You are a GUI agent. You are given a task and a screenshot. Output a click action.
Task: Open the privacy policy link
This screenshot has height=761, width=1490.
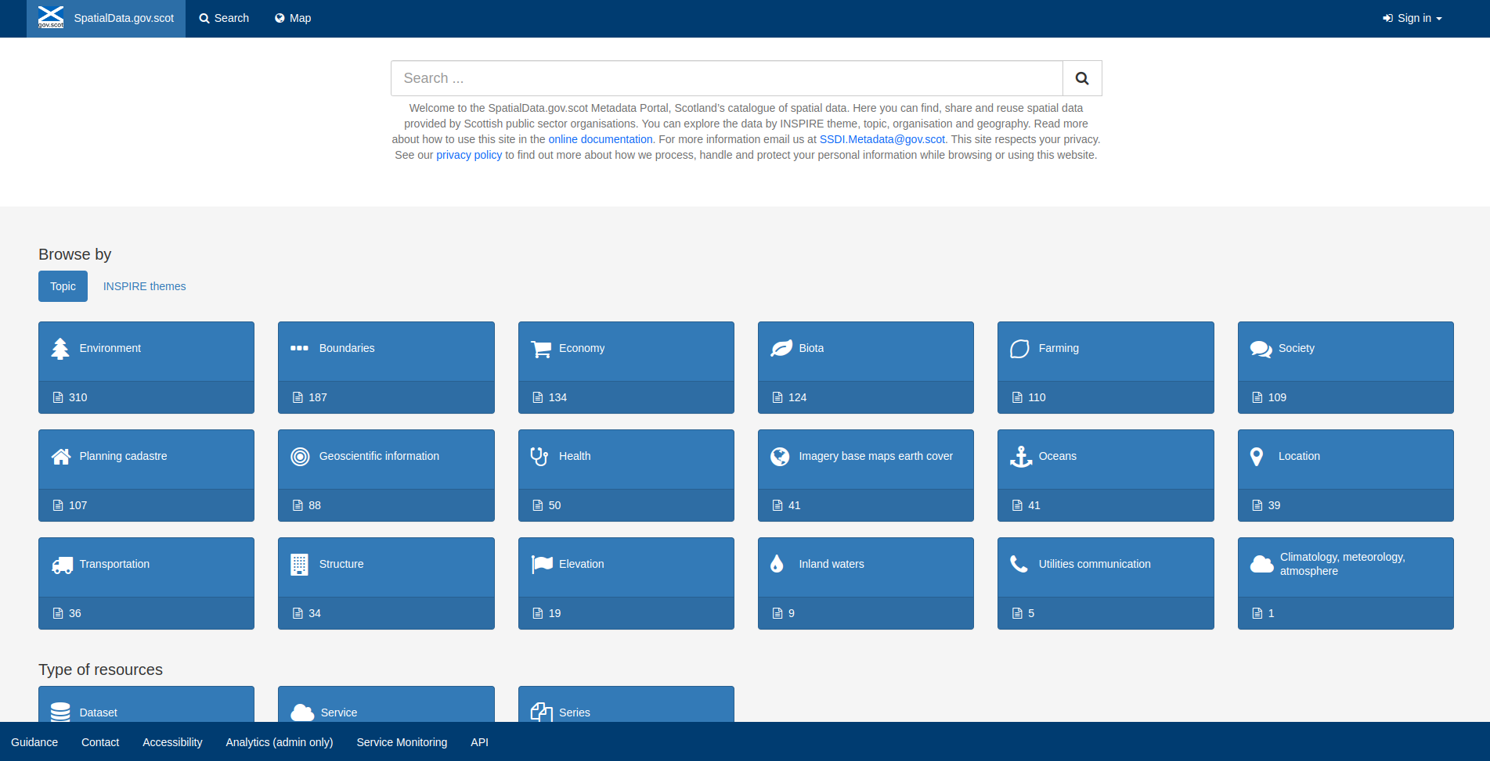pyautogui.click(x=469, y=155)
